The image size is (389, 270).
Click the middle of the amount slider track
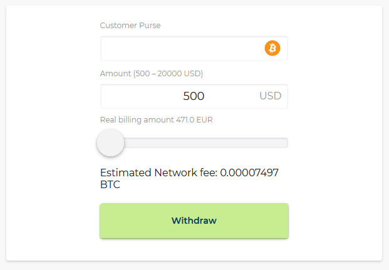click(x=194, y=143)
